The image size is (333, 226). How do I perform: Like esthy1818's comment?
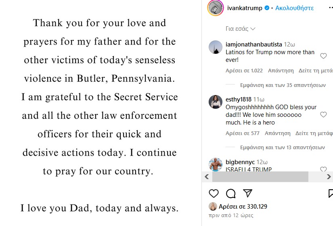(323, 115)
